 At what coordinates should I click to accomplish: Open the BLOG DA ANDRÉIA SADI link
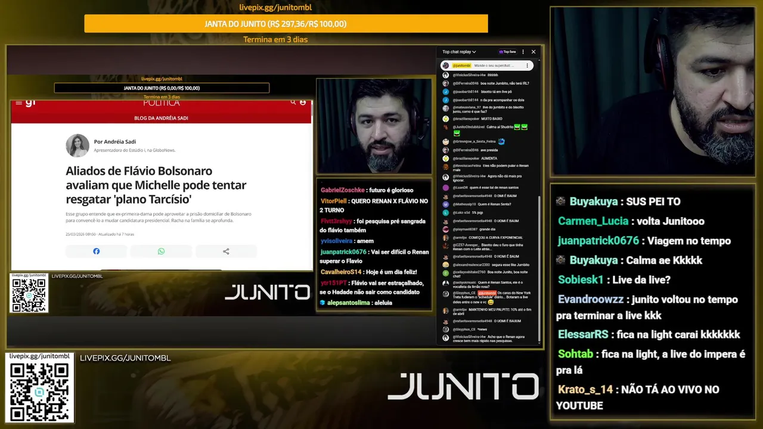click(161, 118)
